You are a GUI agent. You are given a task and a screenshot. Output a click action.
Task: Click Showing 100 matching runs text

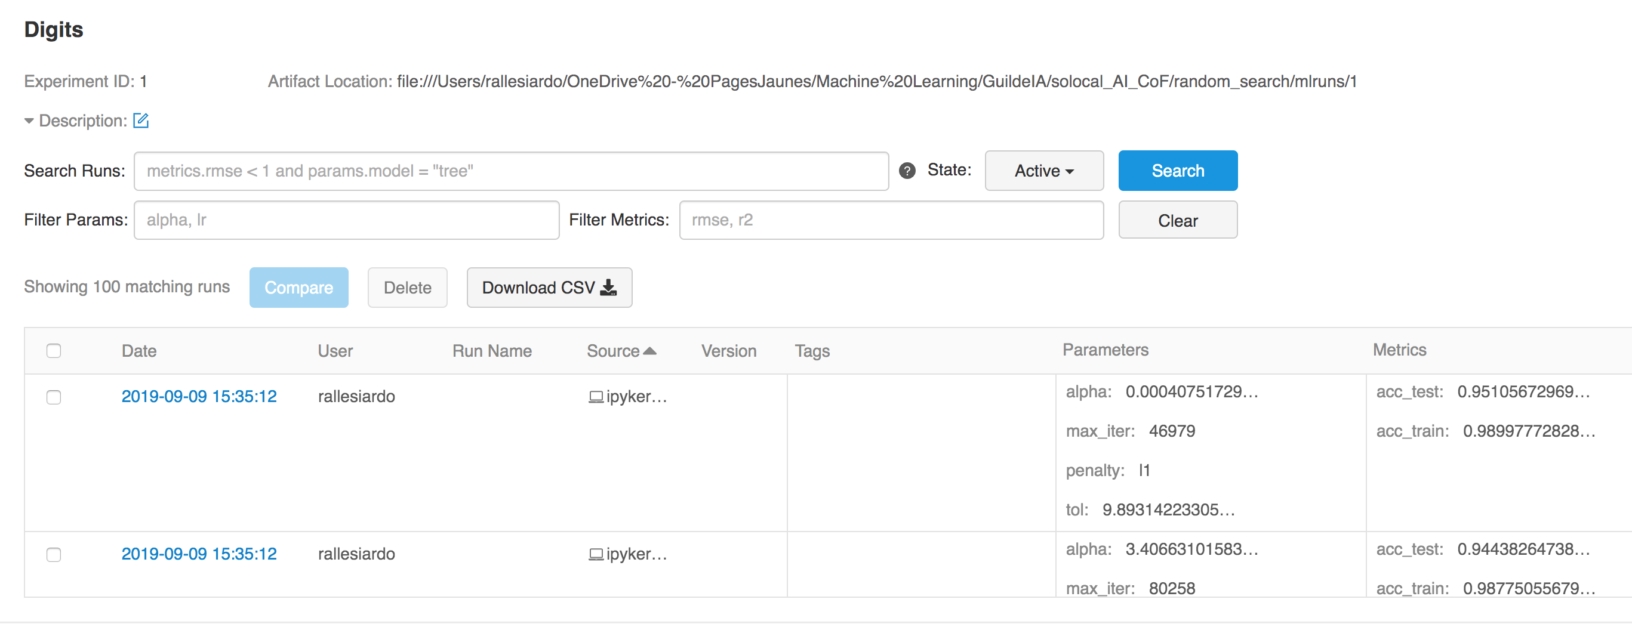click(x=127, y=287)
